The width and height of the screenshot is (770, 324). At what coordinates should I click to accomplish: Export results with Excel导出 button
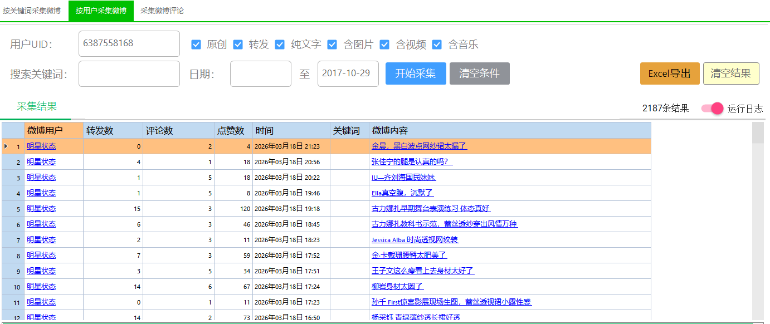tap(670, 73)
